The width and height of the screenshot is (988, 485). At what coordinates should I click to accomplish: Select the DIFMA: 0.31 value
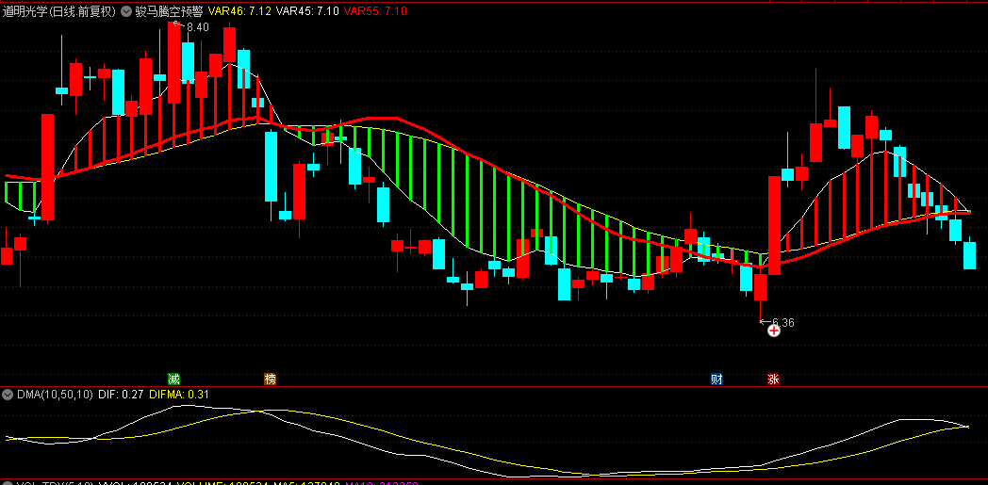(179, 395)
